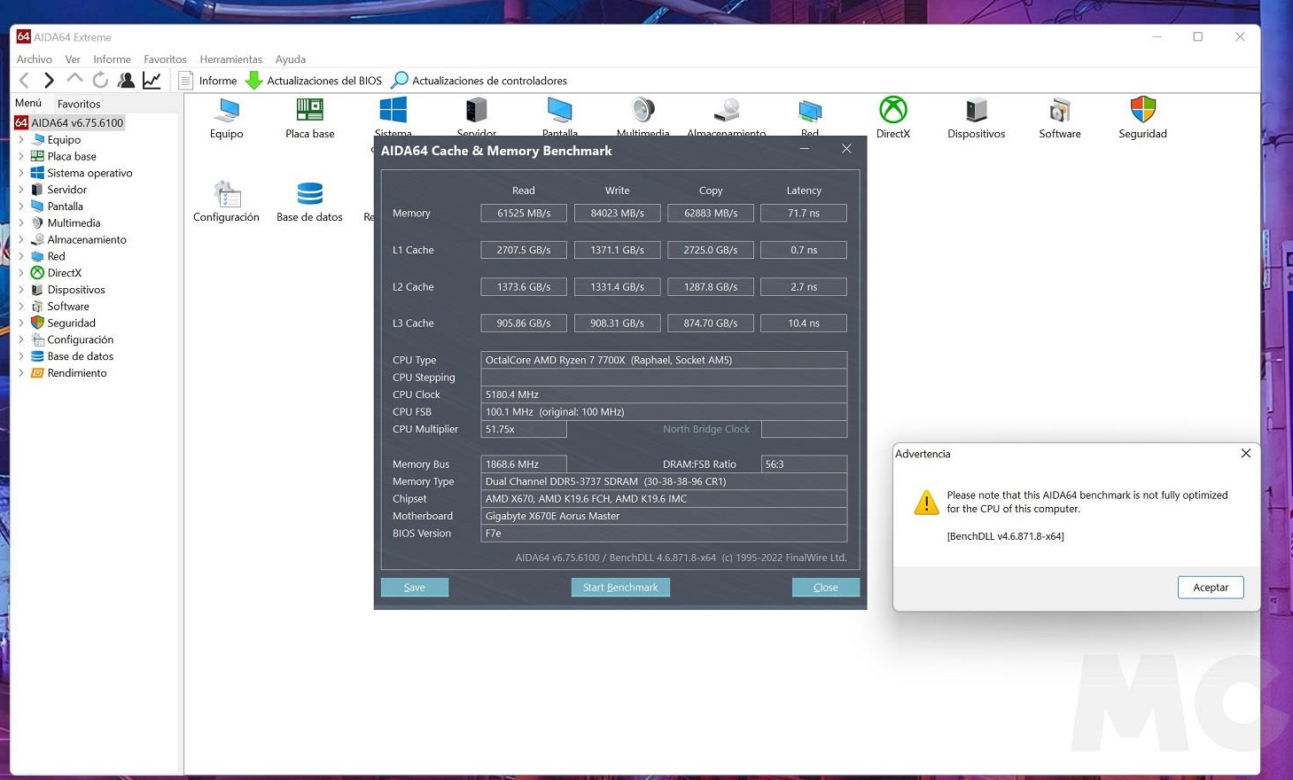This screenshot has width=1293, height=780.
Task: Click the Memory Read value field
Action: [523, 214]
